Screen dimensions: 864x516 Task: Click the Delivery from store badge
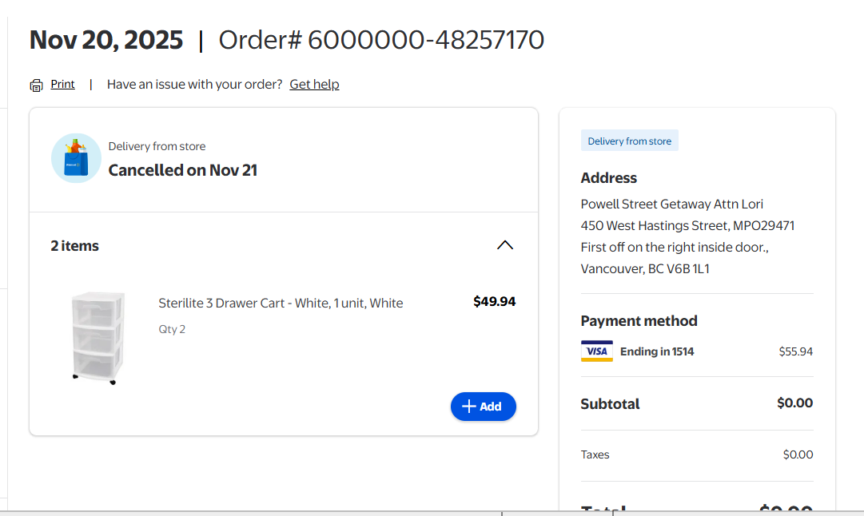(x=629, y=141)
